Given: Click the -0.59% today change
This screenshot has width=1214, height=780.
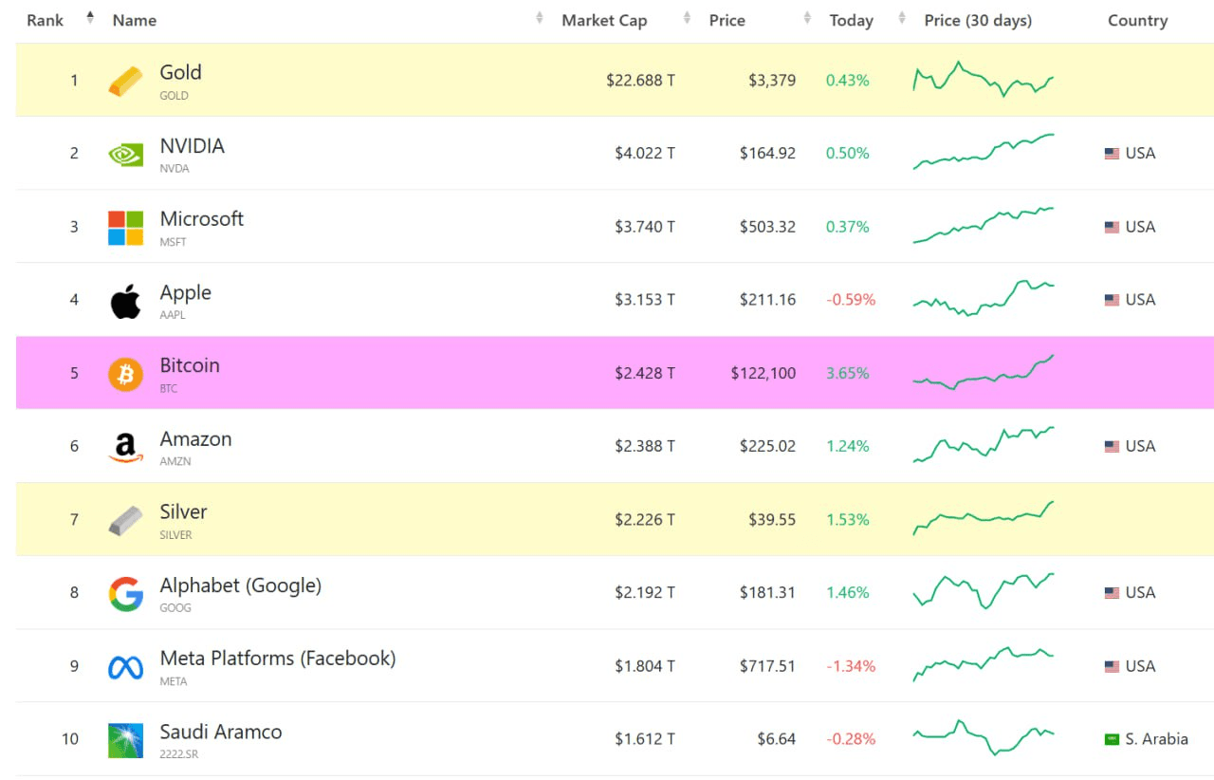Looking at the screenshot, I should click(x=851, y=300).
